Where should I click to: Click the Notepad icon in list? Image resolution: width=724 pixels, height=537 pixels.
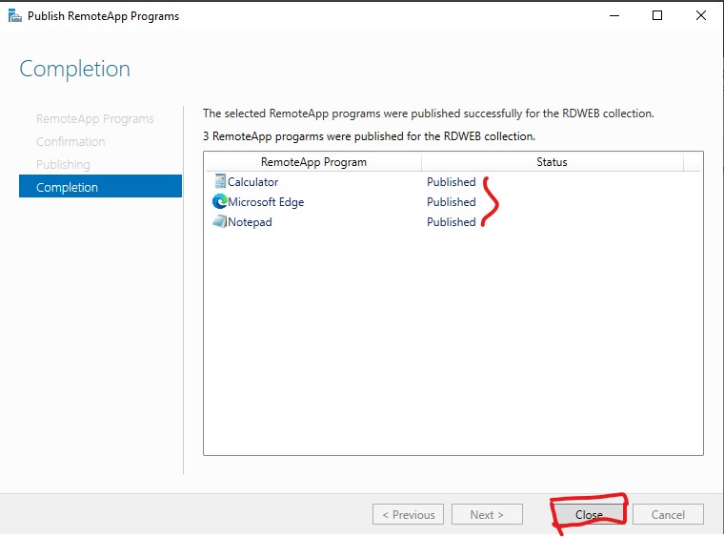tap(220, 221)
